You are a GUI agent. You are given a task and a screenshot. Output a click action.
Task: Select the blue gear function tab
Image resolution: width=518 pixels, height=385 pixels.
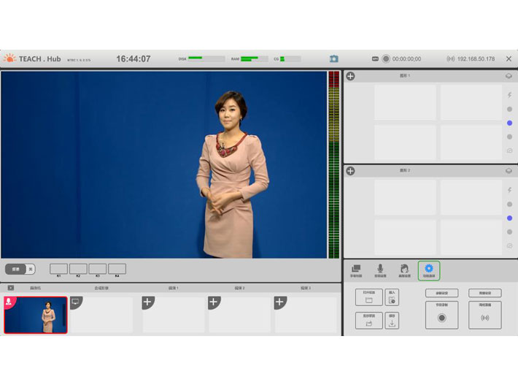(x=428, y=270)
